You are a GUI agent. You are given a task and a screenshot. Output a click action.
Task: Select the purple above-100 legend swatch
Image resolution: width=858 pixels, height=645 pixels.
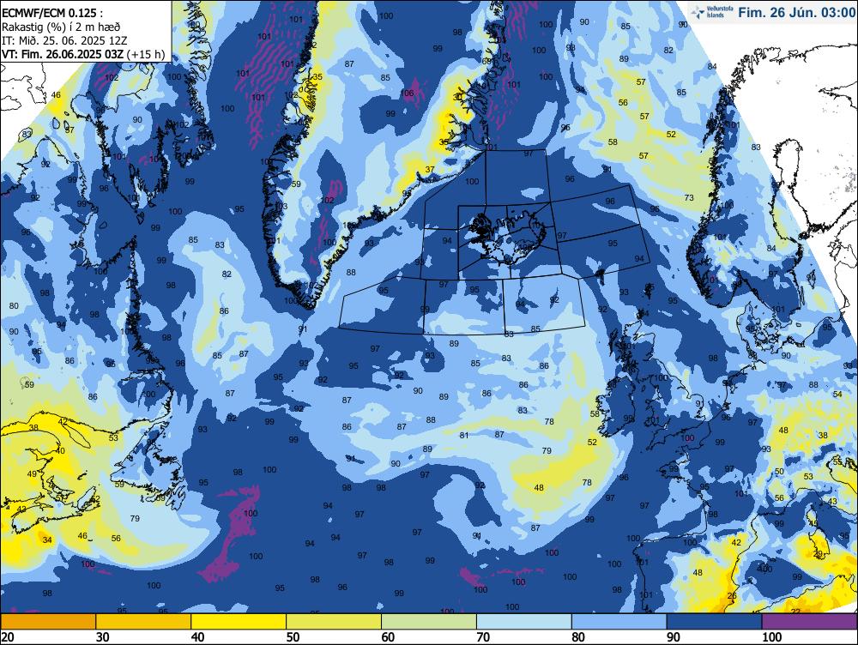810,622
